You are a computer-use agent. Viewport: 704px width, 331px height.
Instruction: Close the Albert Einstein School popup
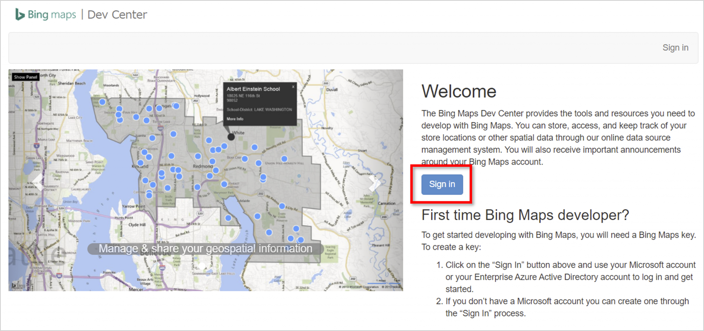pos(293,87)
